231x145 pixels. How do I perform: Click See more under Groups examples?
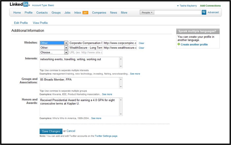coord(107,94)
